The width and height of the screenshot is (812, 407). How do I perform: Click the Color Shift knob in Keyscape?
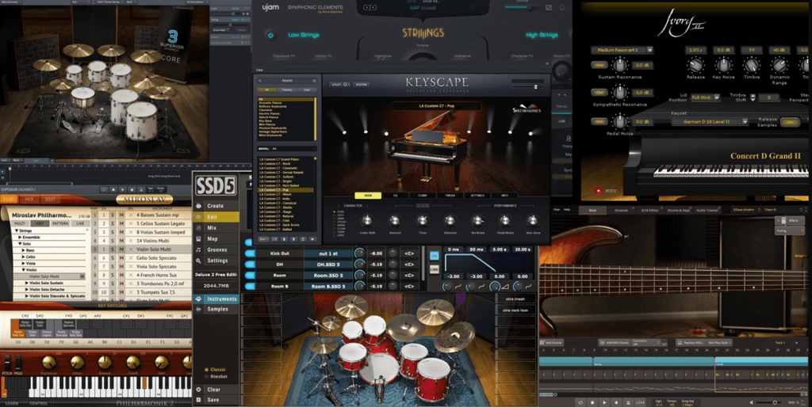click(367, 221)
